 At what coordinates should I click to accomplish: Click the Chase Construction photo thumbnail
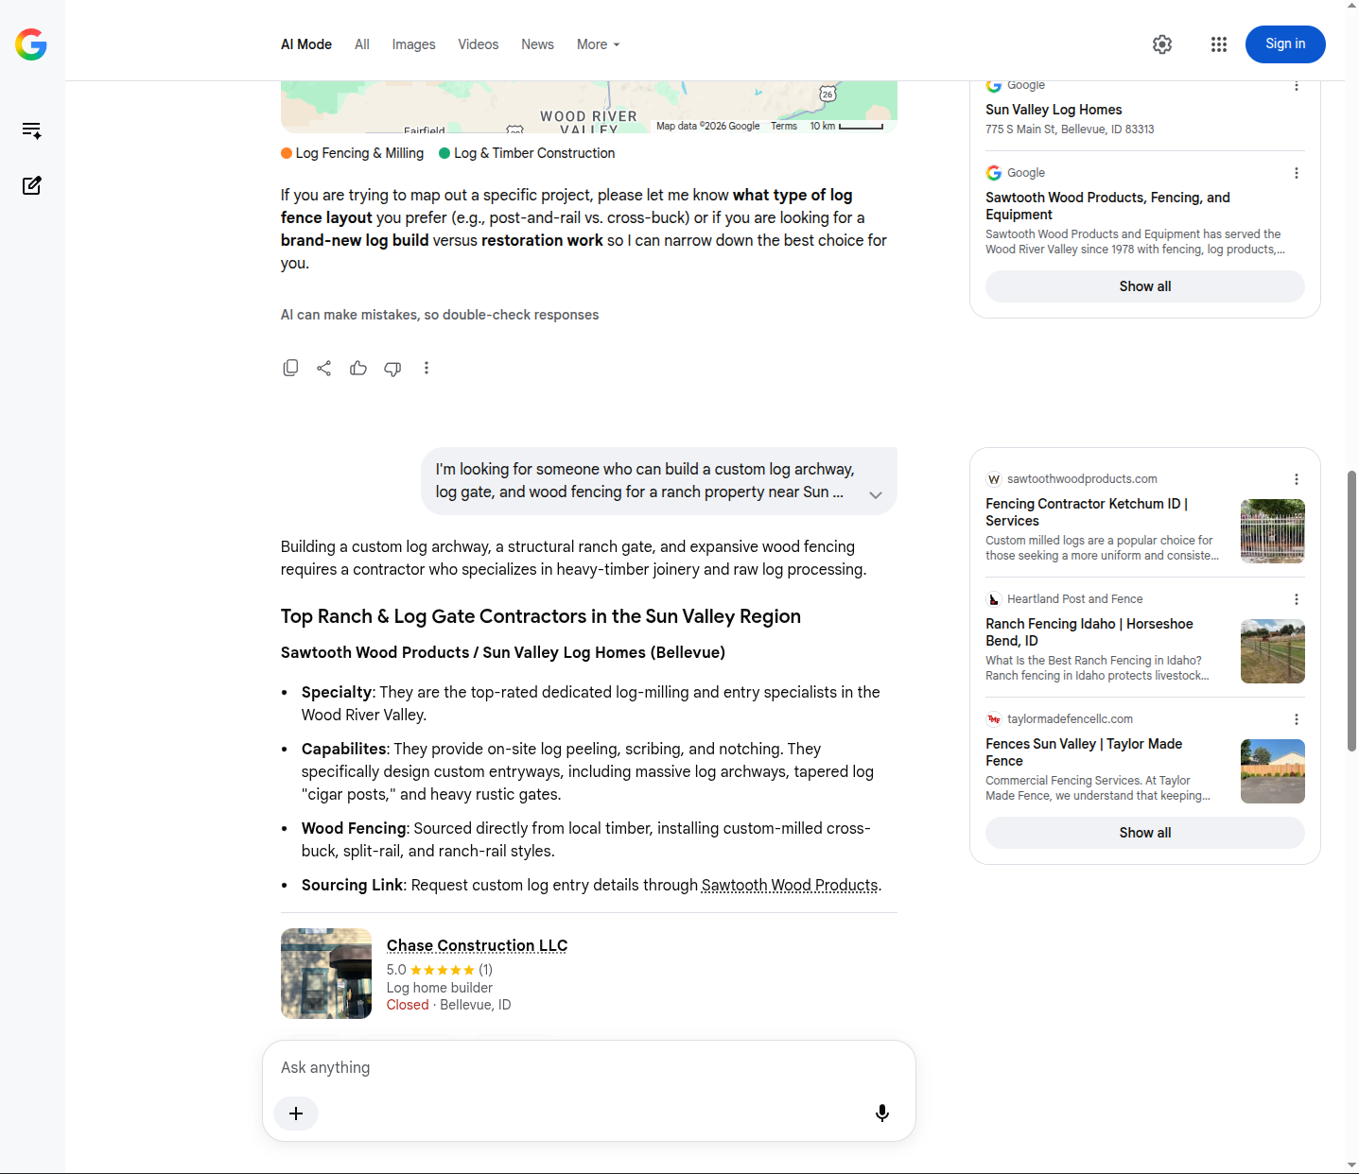coord(326,974)
